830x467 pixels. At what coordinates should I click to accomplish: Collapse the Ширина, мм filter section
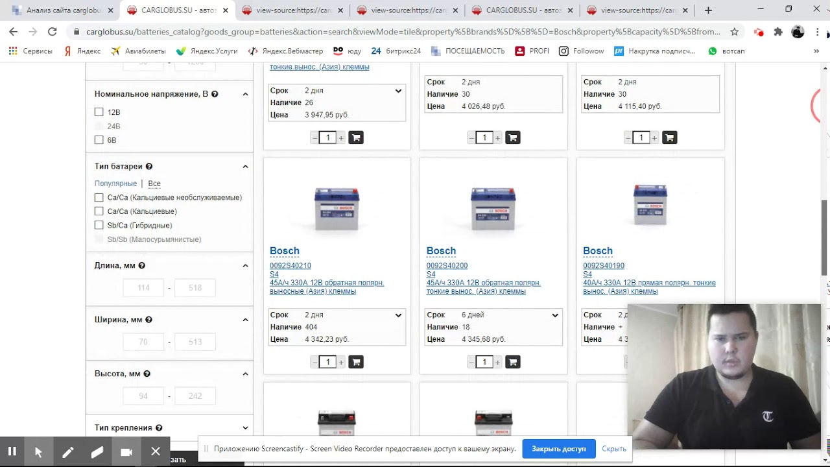245,320
